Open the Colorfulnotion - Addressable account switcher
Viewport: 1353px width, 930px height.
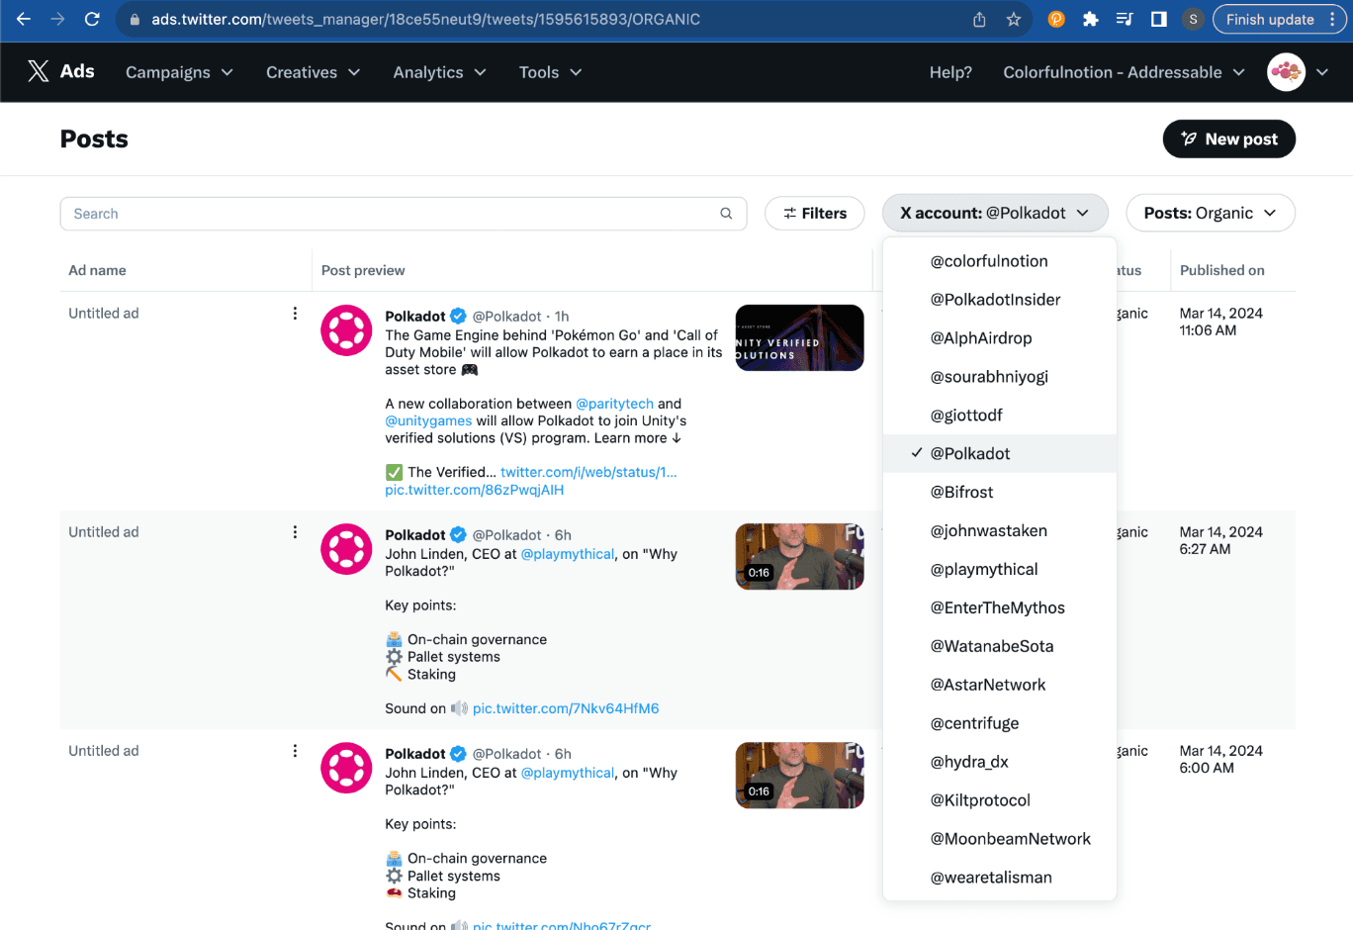coord(1124,72)
